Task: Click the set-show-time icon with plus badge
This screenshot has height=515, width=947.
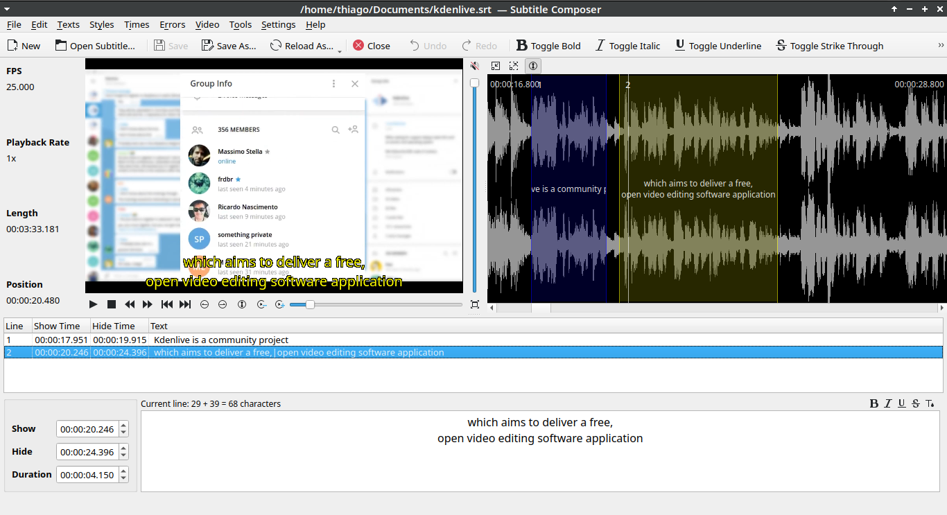Action: coord(280,304)
